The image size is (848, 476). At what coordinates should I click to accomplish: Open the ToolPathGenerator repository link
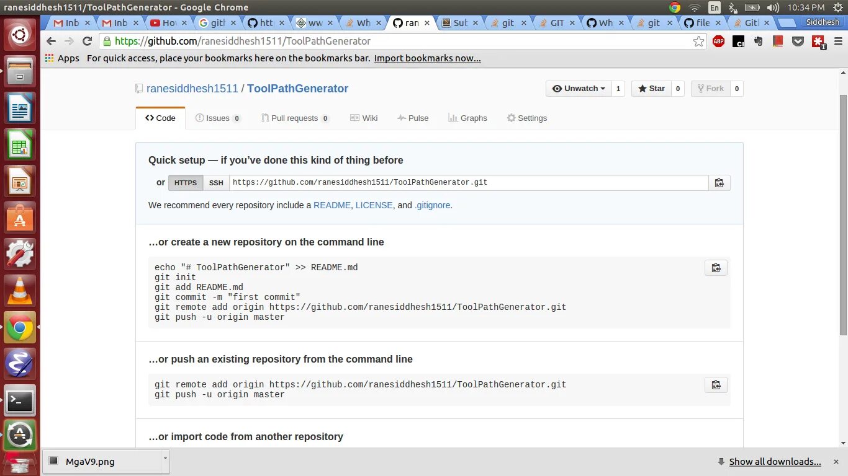click(x=298, y=89)
